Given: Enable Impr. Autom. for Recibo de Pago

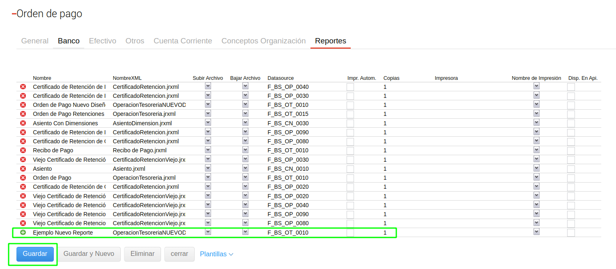Looking at the screenshot, I should (350, 151).
